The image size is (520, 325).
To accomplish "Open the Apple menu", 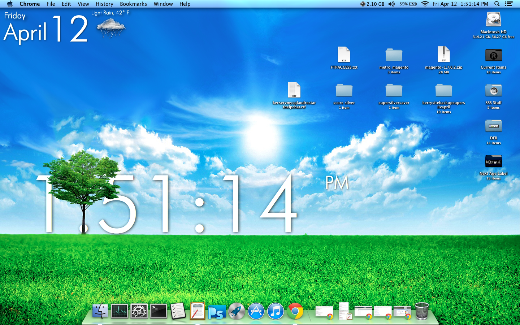I will click(10, 4).
